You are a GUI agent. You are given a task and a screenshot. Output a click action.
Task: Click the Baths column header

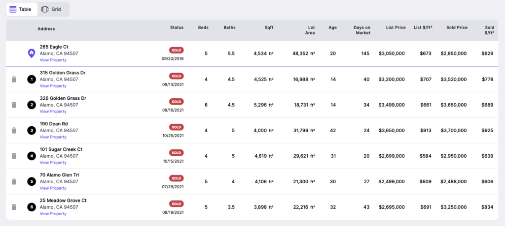(230, 28)
